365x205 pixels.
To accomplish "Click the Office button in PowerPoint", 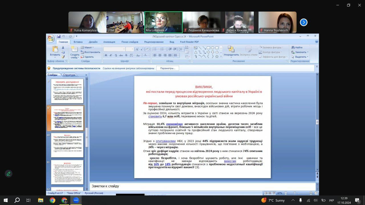I will point(51,38).
